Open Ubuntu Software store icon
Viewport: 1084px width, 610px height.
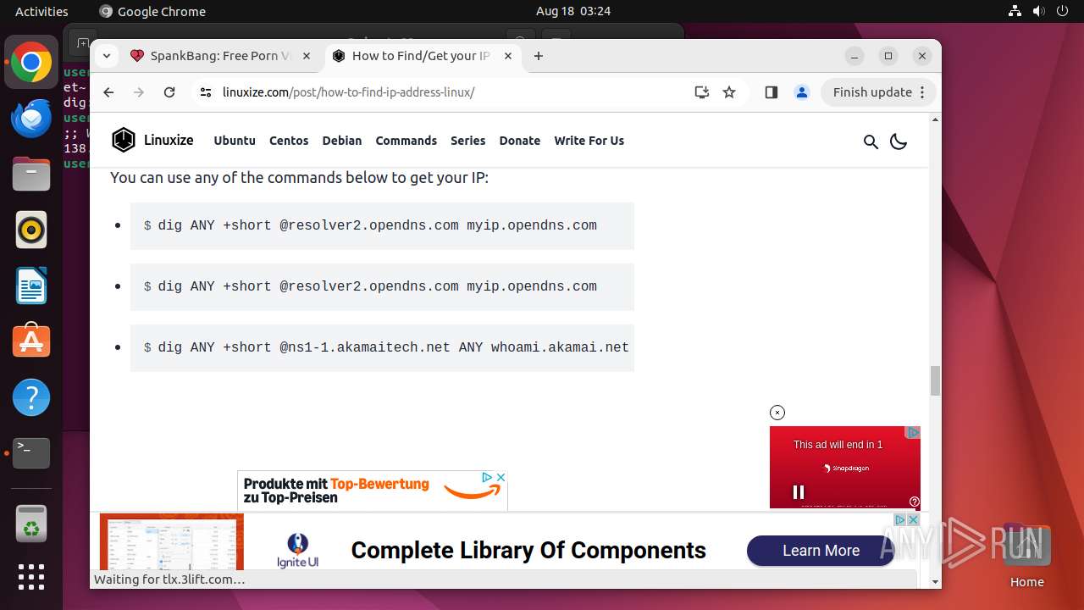point(31,341)
